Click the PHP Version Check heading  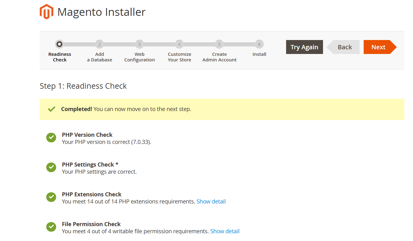click(87, 135)
